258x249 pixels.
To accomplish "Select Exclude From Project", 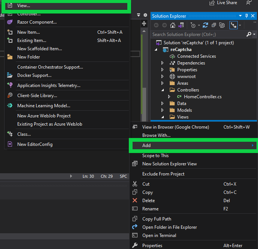I will [194, 174].
